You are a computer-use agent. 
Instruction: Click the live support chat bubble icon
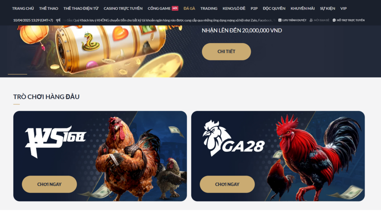click(334, 20)
